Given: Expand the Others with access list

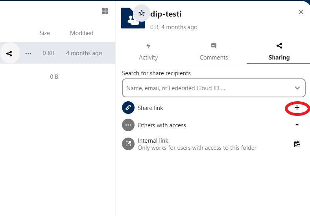Looking at the screenshot, I should coord(297,125).
